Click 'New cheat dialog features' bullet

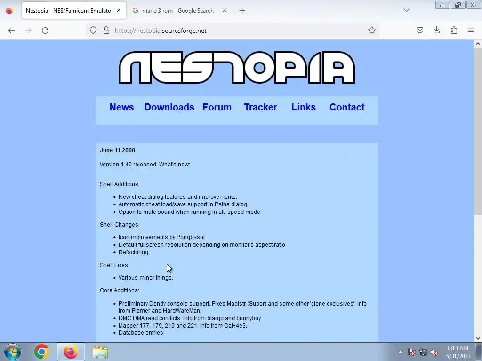[177, 197]
